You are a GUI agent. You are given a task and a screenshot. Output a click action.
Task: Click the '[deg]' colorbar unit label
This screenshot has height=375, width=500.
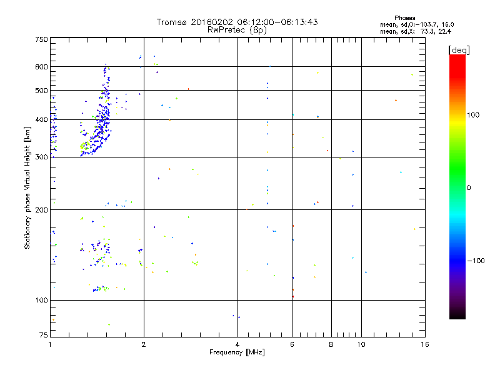[459, 50]
